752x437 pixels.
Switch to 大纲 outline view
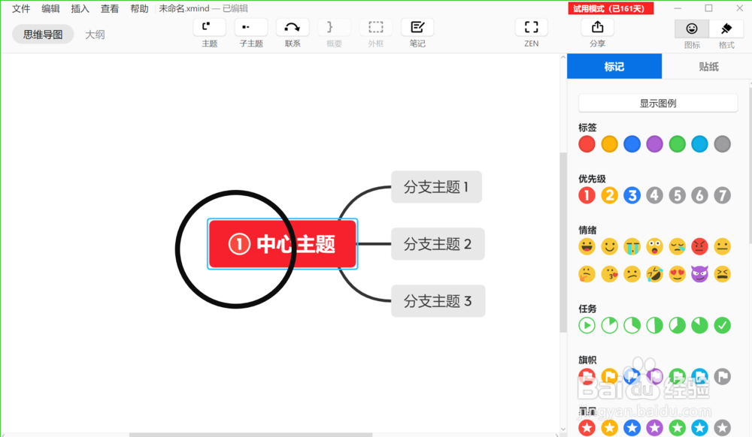pos(95,35)
